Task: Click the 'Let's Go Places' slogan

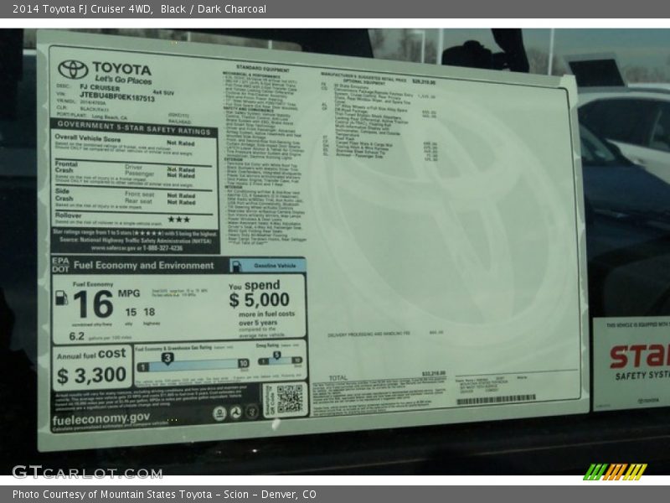Action: point(123,80)
